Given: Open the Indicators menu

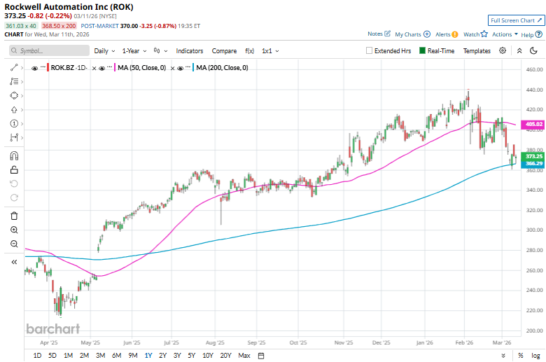Looking at the screenshot, I should [190, 51].
